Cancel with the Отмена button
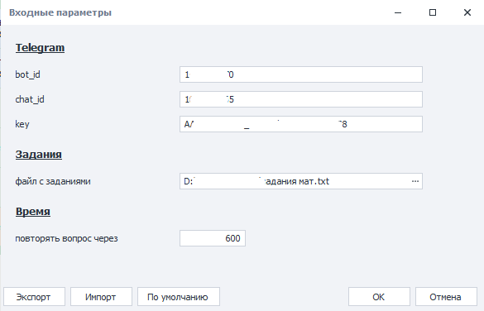This screenshot has height=311, width=484. click(446, 297)
